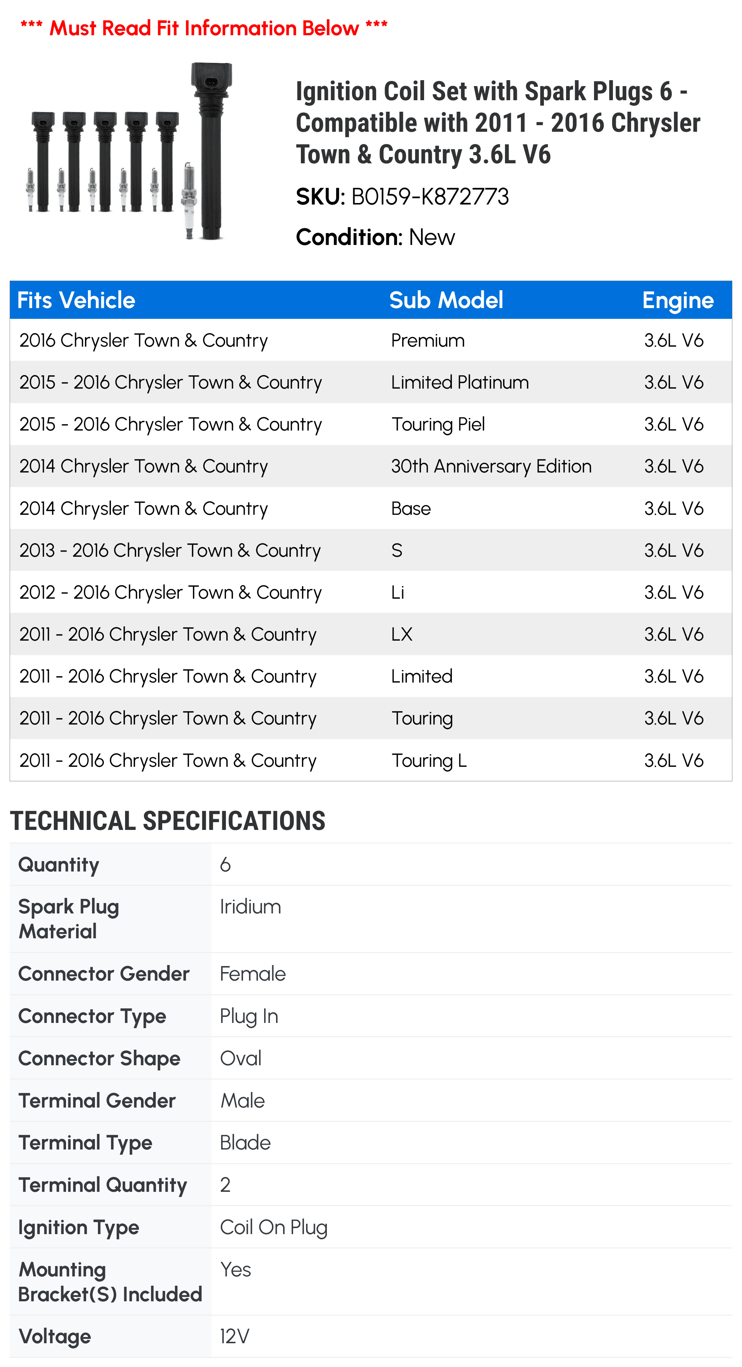Click the Technical Specifications heading
The image size is (742, 1367).
pos(168,821)
